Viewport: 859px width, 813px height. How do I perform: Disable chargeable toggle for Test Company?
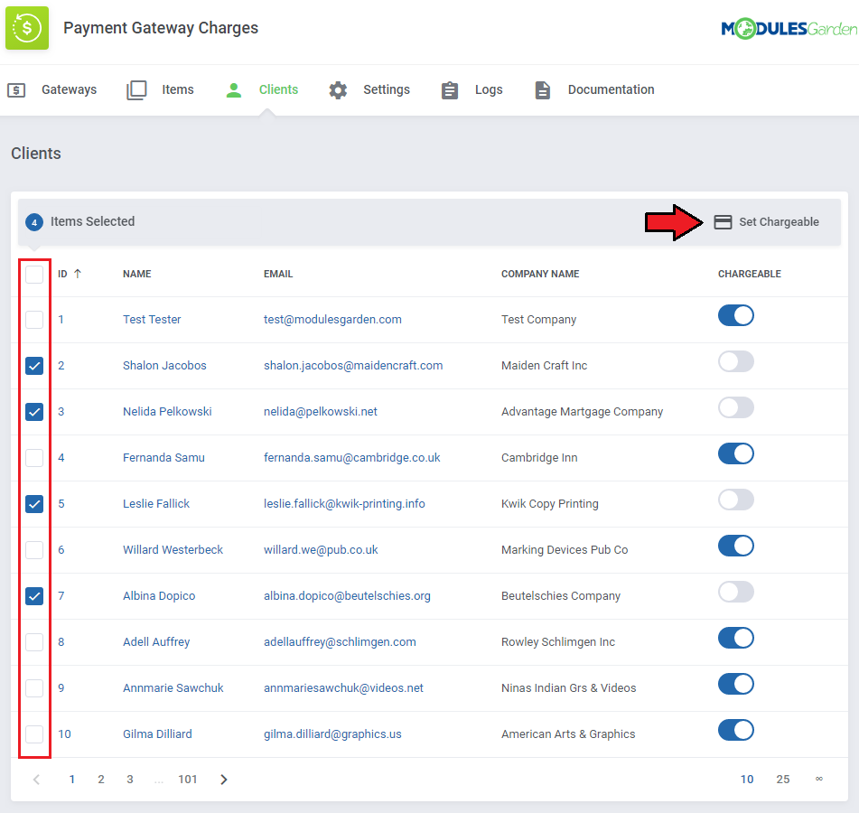(736, 315)
